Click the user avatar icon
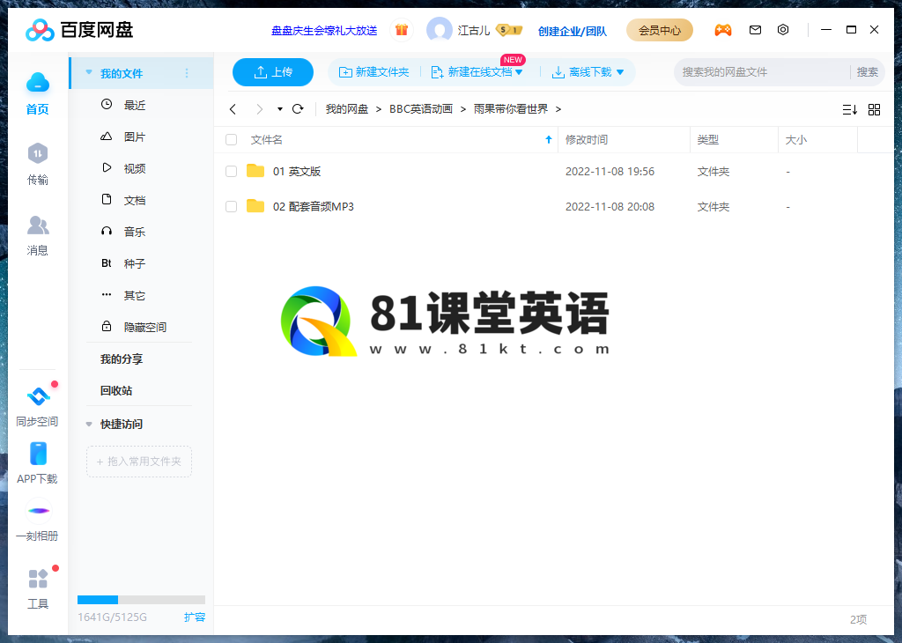The image size is (902, 643). click(440, 30)
